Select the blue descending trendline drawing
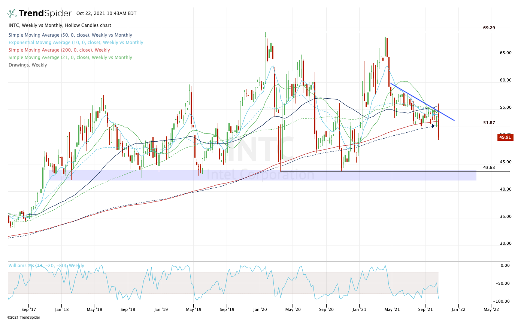 422,102
